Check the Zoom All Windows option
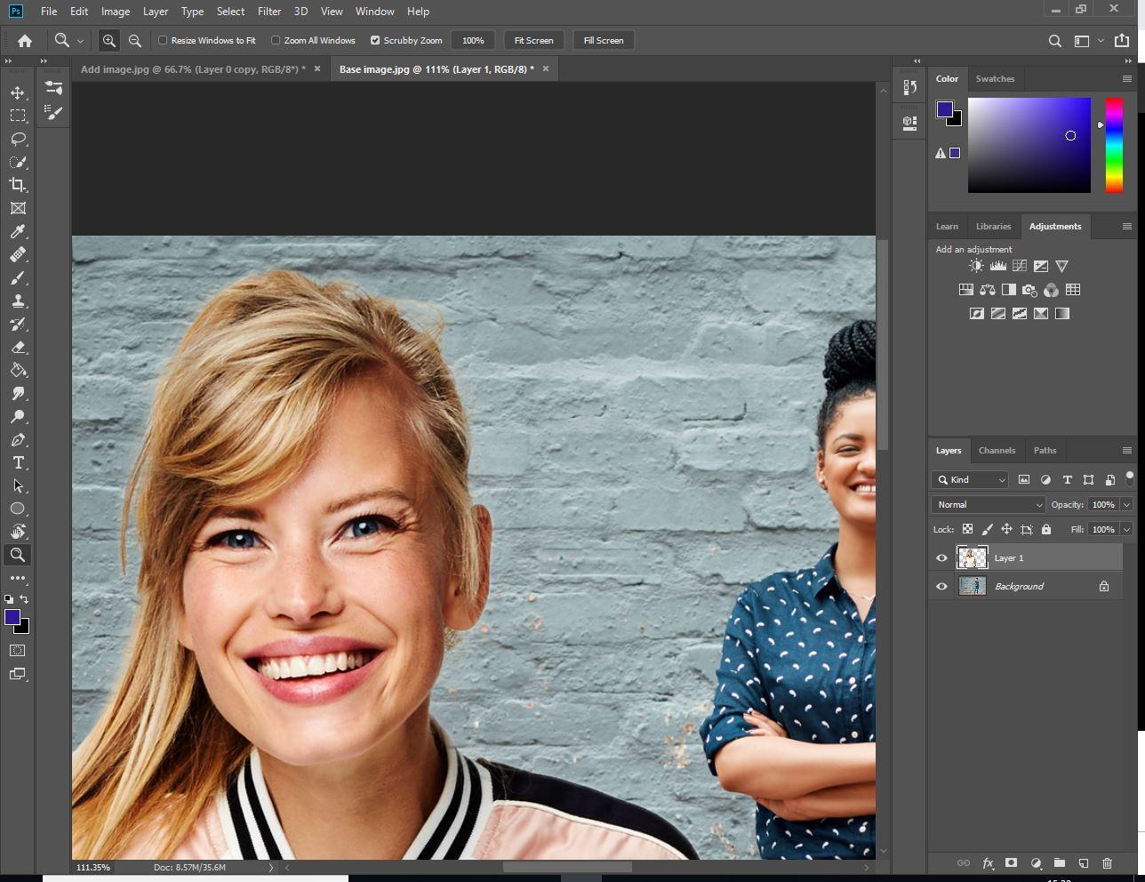Image resolution: width=1145 pixels, height=882 pixels. pyautogui.click(x=276, y=40)
